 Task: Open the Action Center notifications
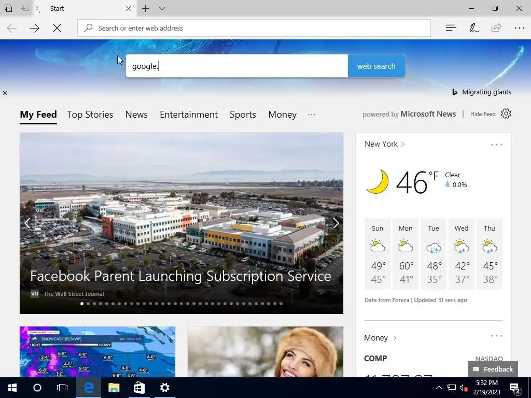(x=515, y=388)
